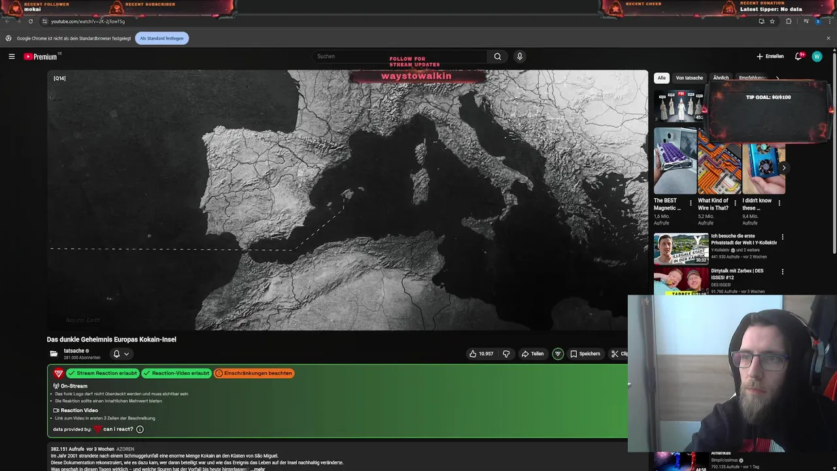Open the tatsache channel name
This screenshot has width=837, height=471.
pos(74,351)
